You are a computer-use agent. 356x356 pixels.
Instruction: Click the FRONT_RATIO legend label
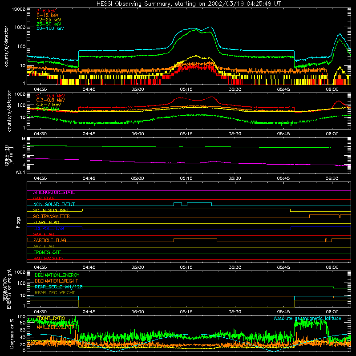(51, 319)
